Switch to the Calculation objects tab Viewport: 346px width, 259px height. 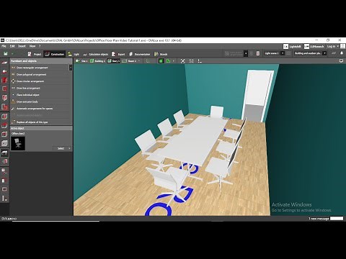(95, 54)
